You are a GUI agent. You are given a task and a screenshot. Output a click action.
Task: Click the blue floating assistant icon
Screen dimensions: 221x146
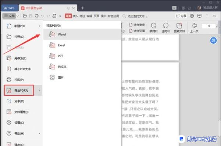[213, 40]
